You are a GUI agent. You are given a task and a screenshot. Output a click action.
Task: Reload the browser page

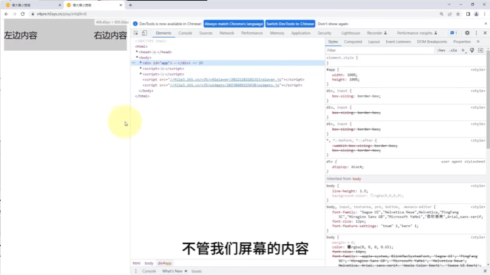(x=23, y=14)
